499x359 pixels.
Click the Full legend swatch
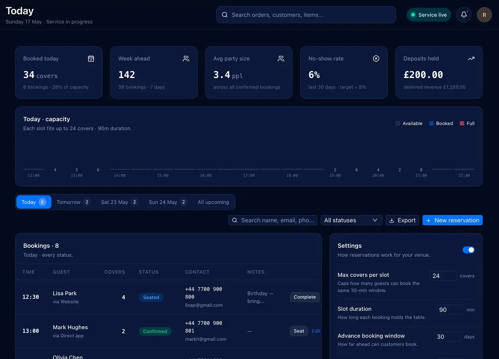tap(462, 123)
